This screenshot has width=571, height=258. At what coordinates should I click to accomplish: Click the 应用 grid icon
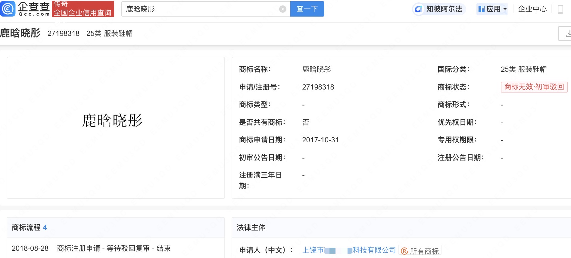[482, 9]
